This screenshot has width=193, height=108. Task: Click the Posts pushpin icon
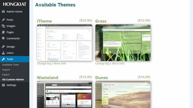tap(3, 20)
